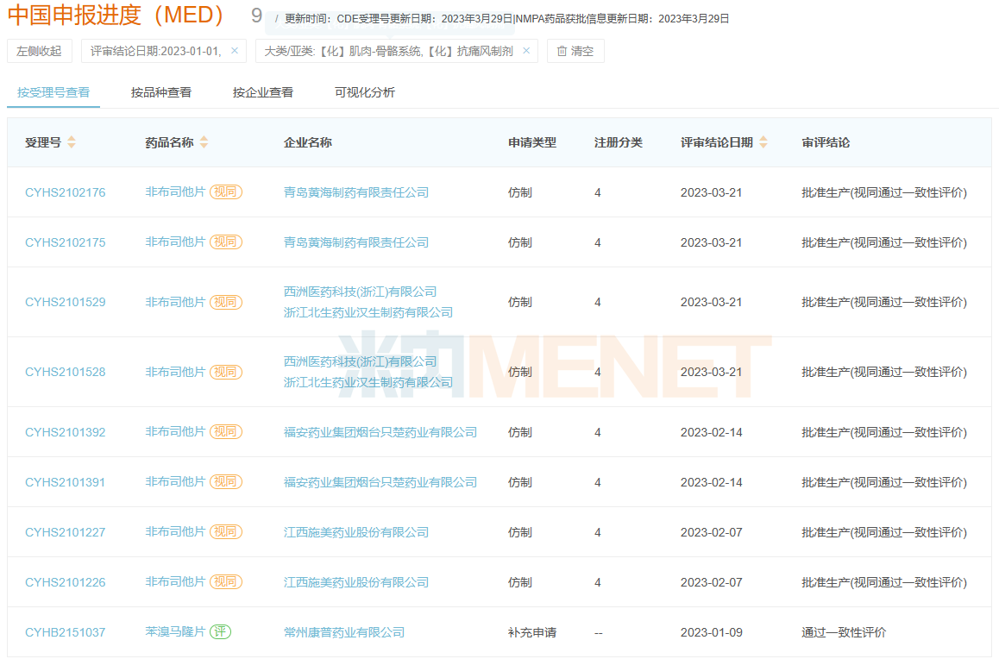Open 浙江北生药业汉生制药有限公司 in CYHS2101528 row
Screen dimensions: 999x659
tap(368, 382)
